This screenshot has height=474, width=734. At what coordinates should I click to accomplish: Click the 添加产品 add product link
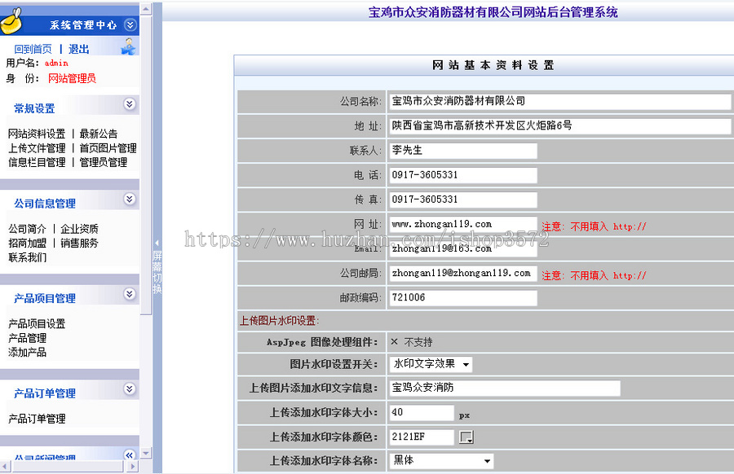coord(26,351)
